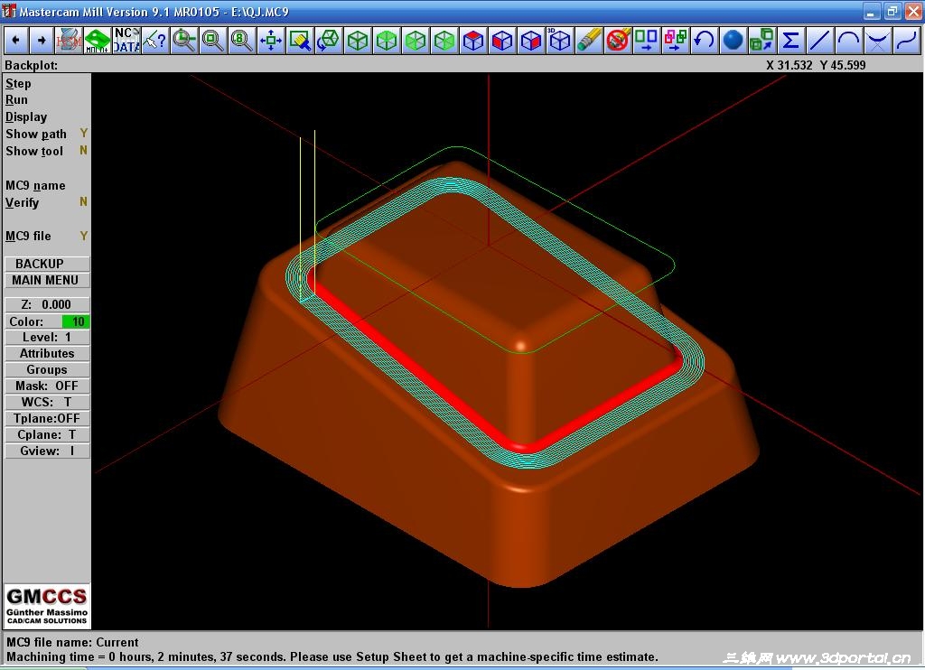Open the HSM toolbar icon
The width and height of the screenshot is (925, 670).
click(x=69, y=40)
